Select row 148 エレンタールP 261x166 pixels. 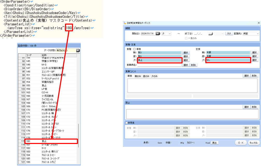pos(47,71)
